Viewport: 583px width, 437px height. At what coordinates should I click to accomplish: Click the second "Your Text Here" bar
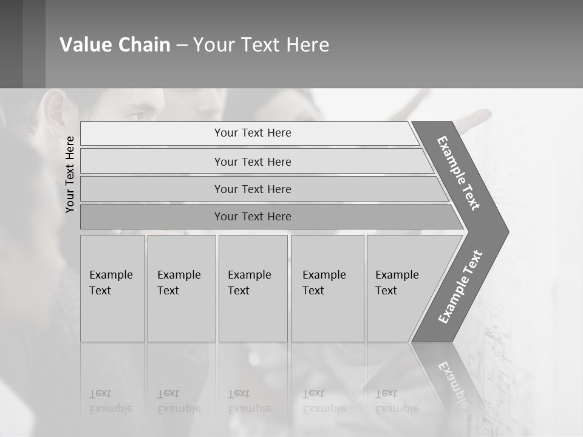tap(253, 161)
